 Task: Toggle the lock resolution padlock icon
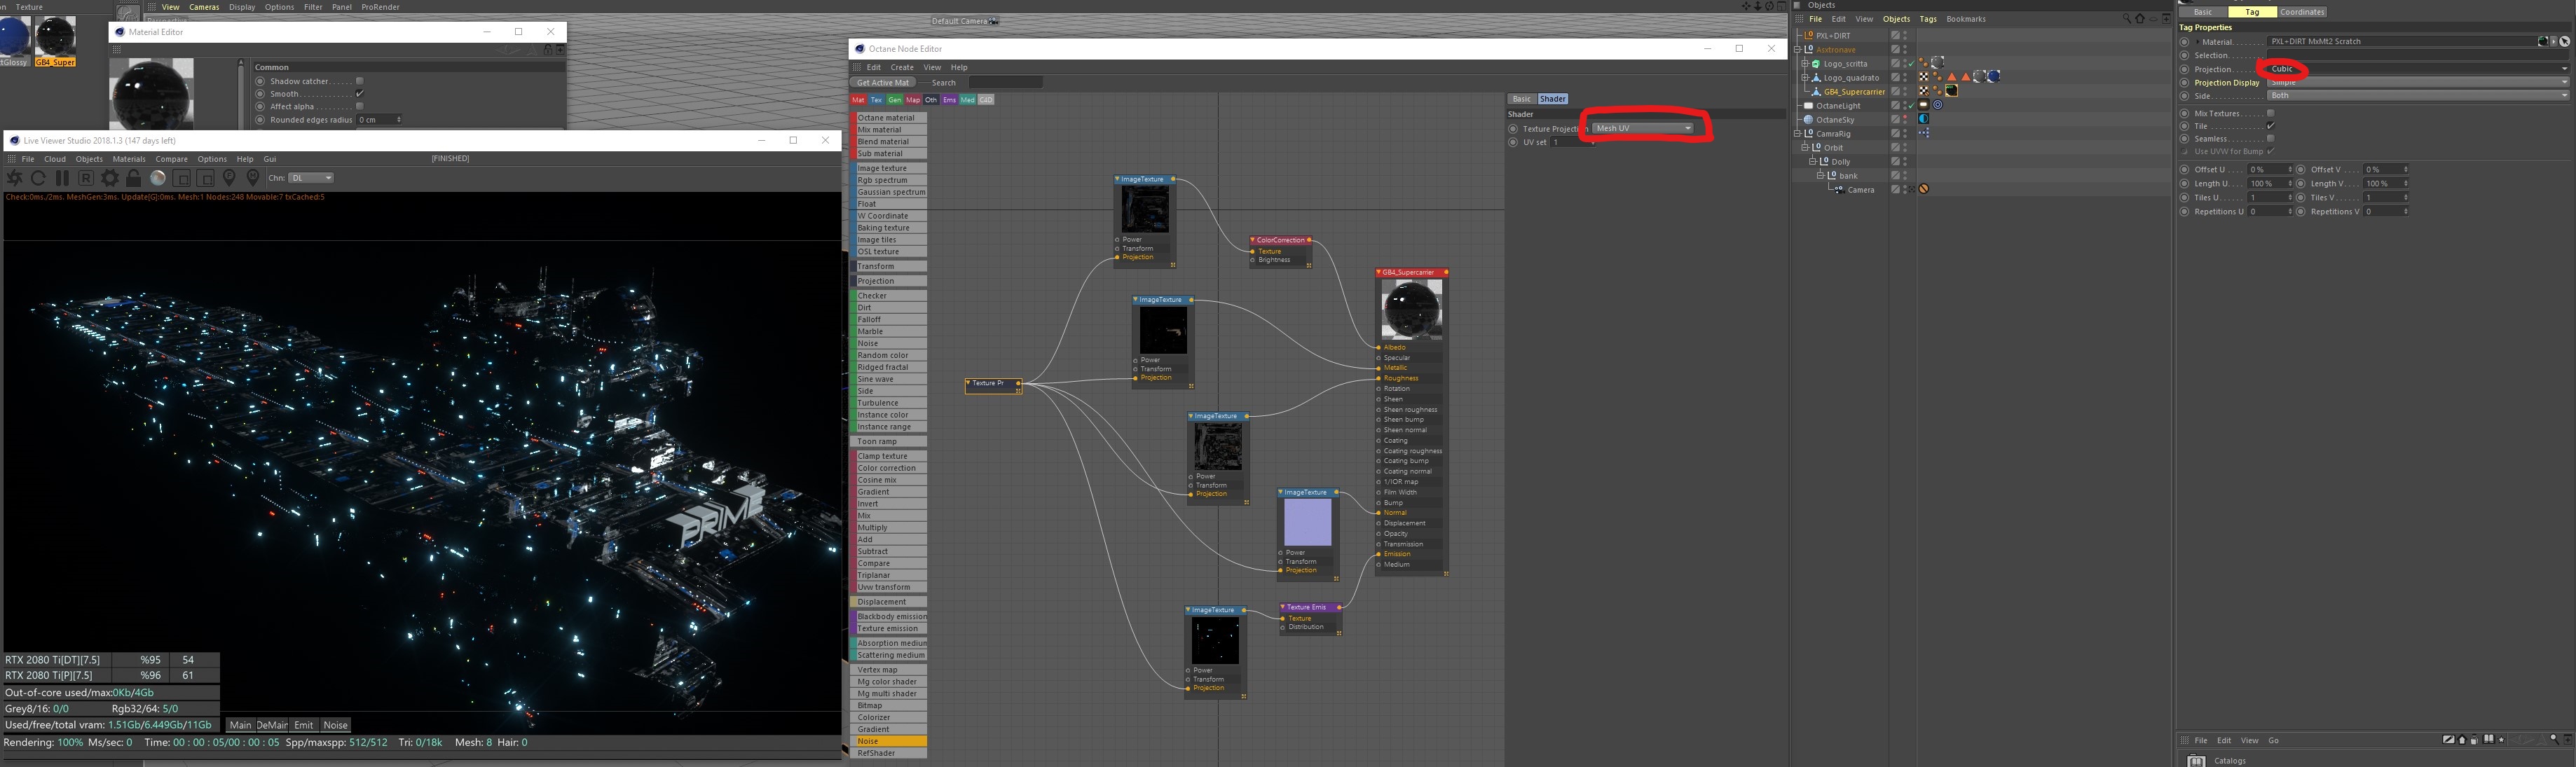pos(134,178)
